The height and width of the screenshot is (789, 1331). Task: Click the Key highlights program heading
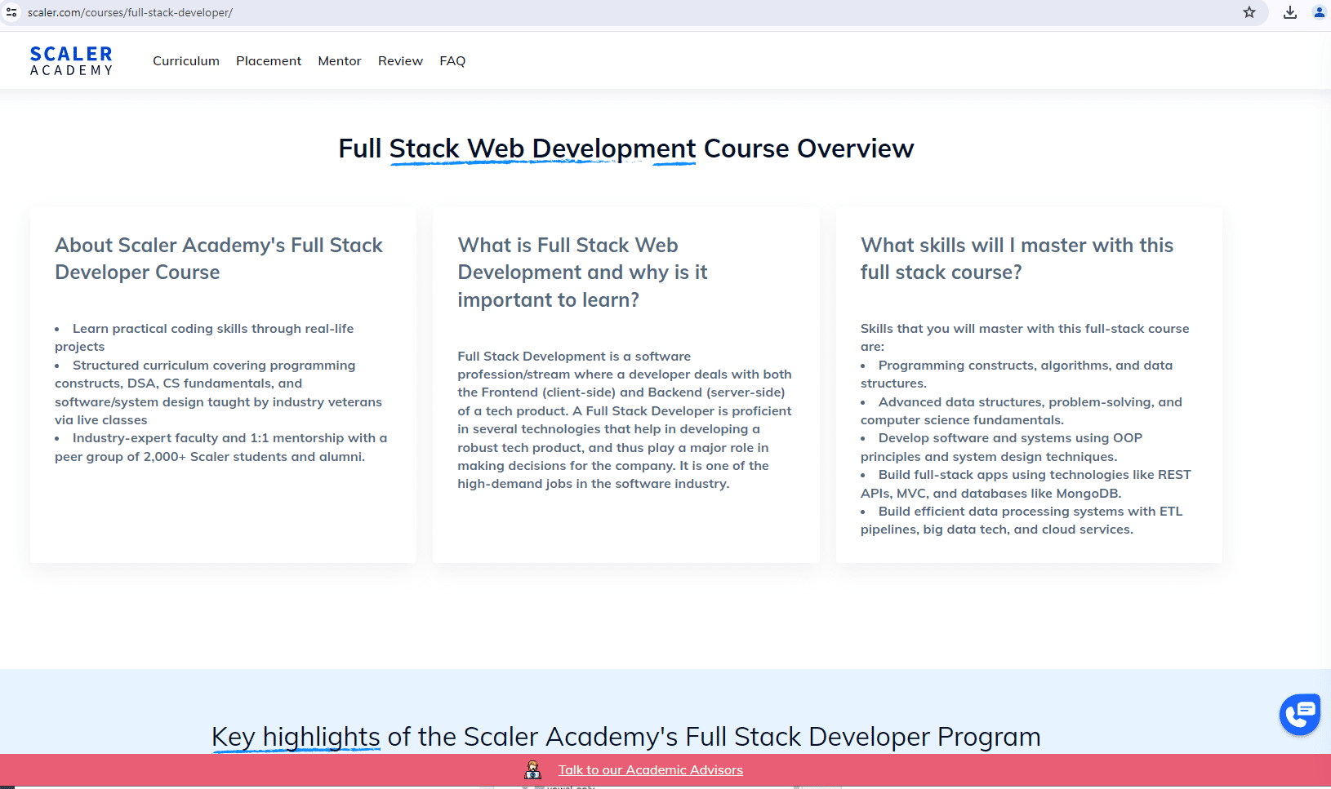coord(626,737)
